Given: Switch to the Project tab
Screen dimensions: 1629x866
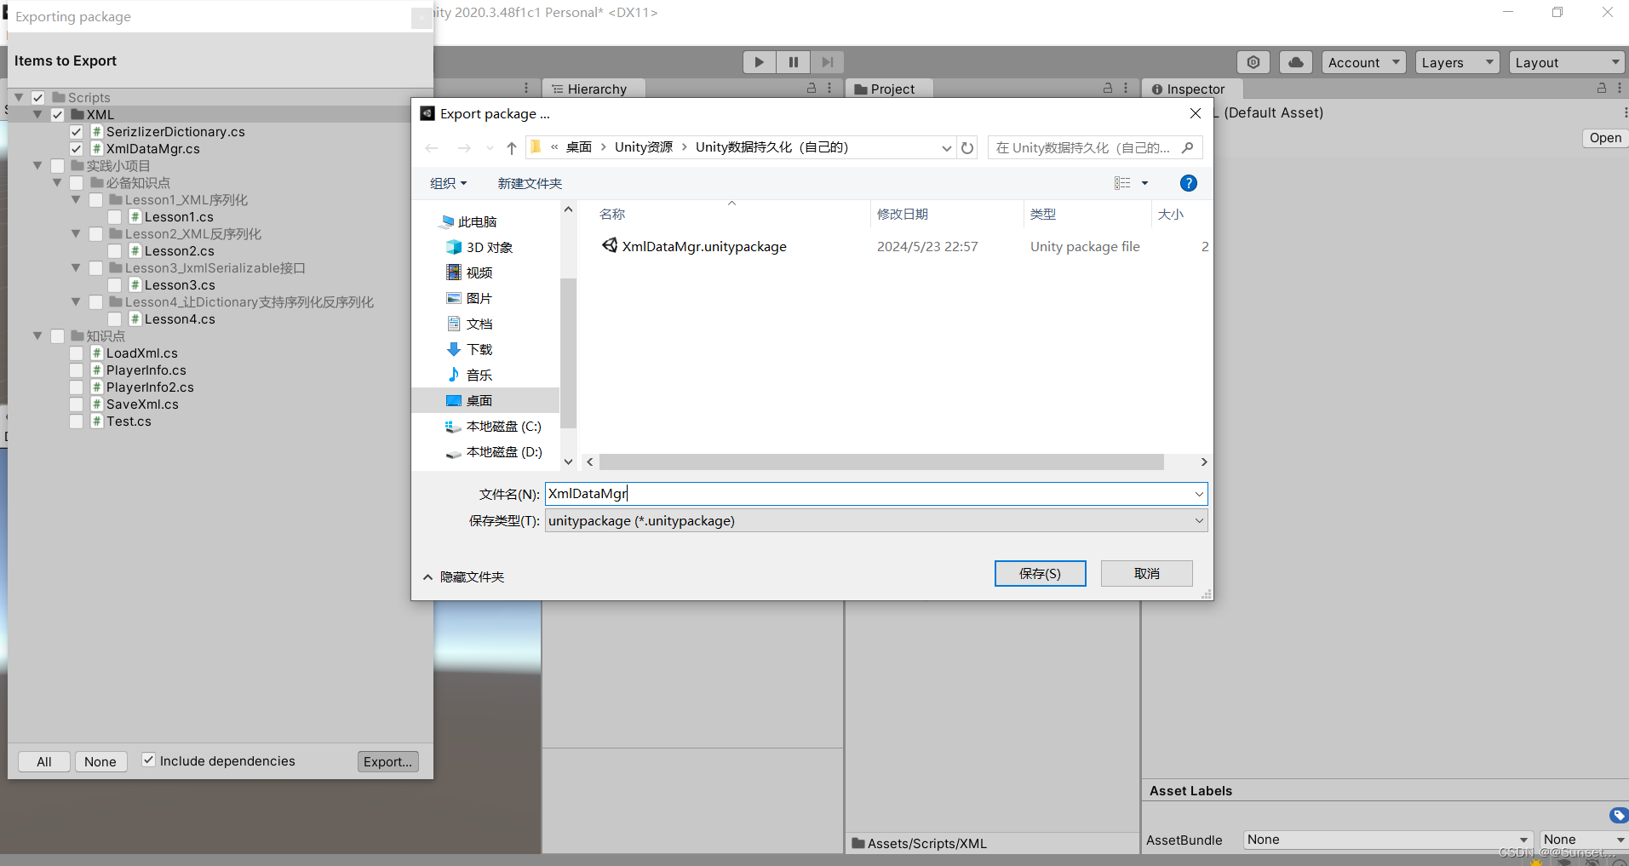Looking at the screenshot, I should pyautogui.click(x=889, y=89).
